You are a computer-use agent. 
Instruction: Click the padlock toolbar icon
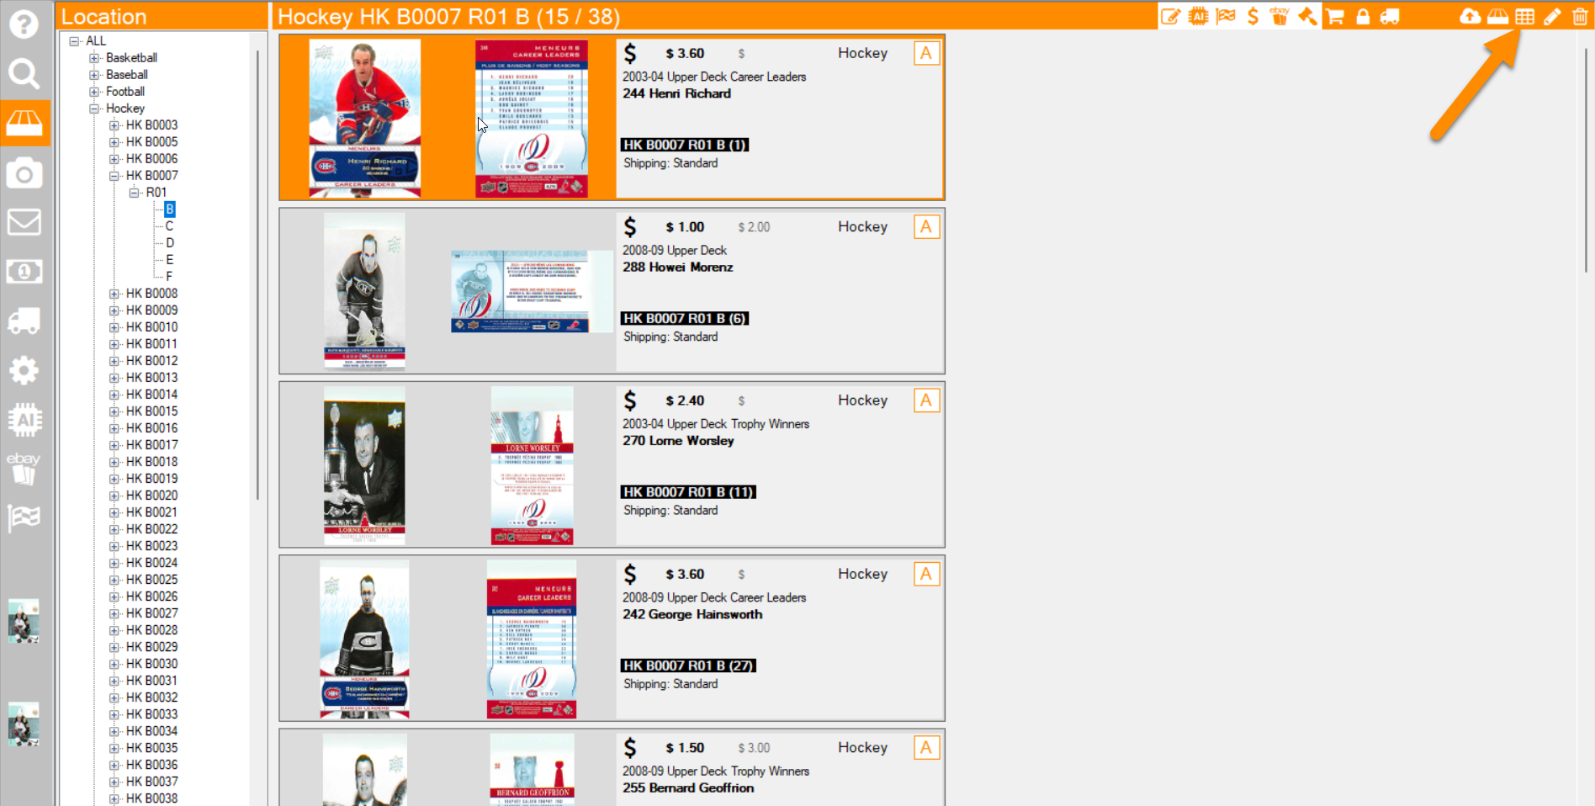pos(1363,16)
